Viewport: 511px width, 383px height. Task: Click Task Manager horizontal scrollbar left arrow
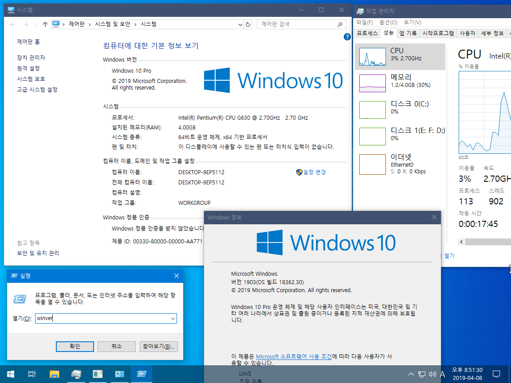click(461, 242)
